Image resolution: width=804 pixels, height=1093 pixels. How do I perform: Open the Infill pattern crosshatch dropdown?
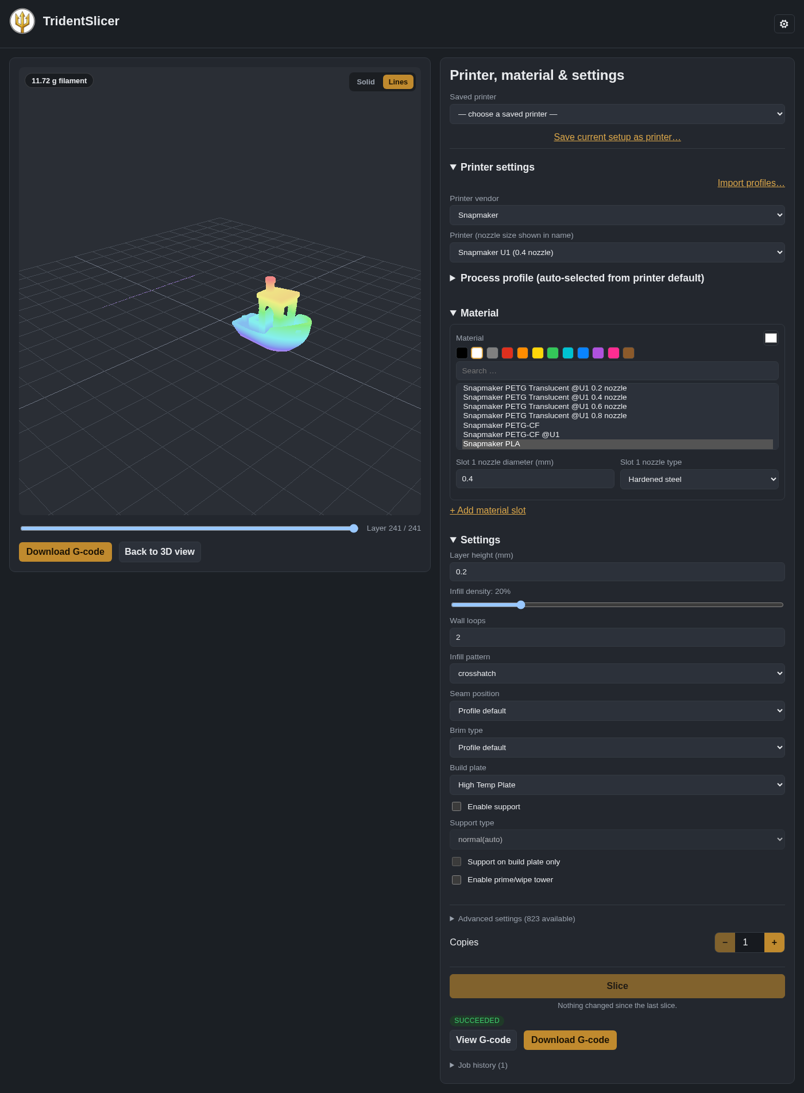tap(617, 674)
